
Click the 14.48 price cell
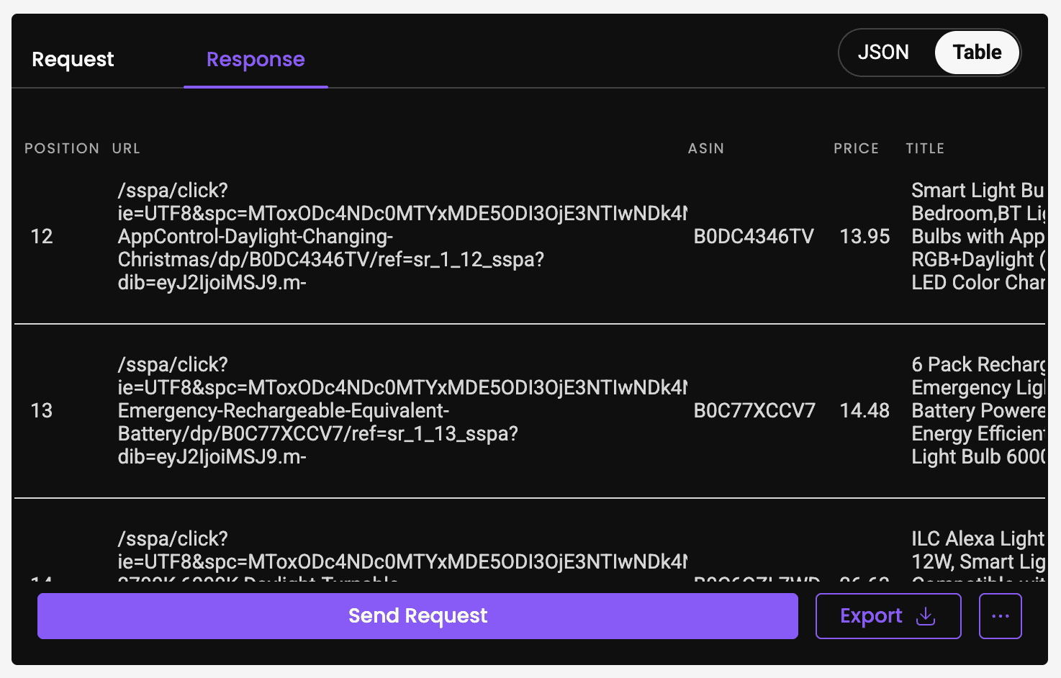(864, 410)
